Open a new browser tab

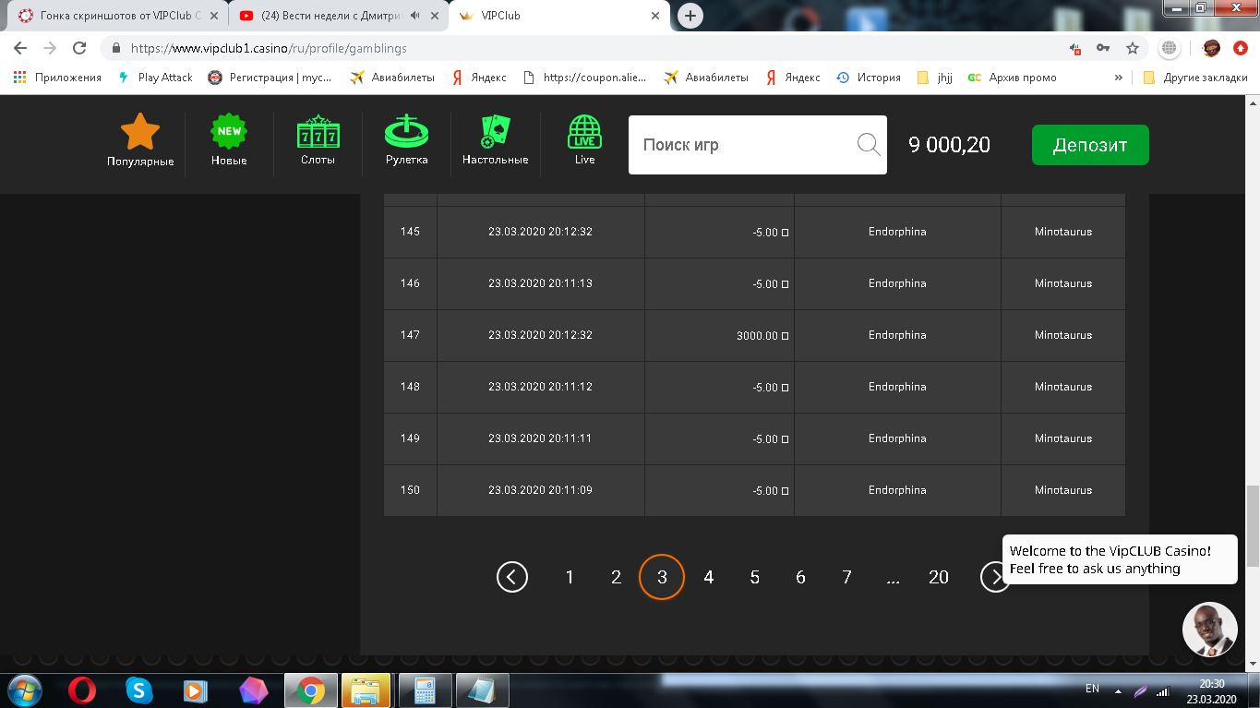(x=690, y=16)
